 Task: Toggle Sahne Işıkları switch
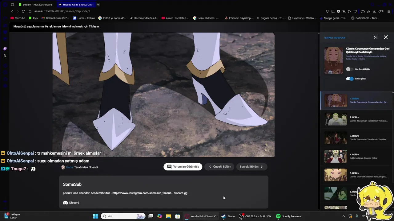pos(350,79)
